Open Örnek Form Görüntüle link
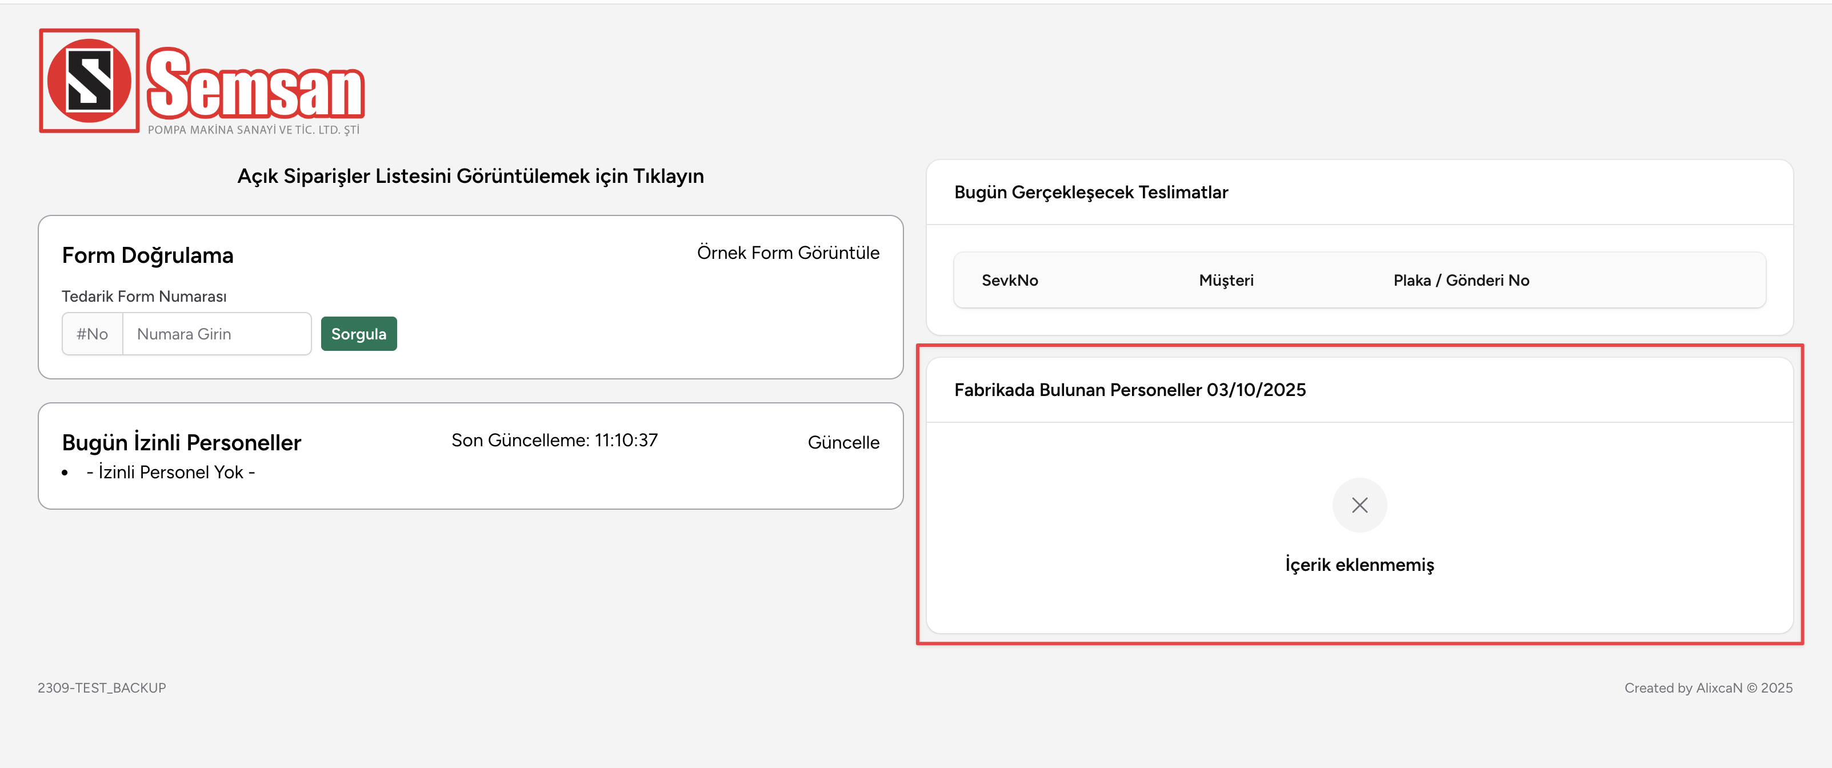This screenshot has height=768, width=1832. pos(788,253)
